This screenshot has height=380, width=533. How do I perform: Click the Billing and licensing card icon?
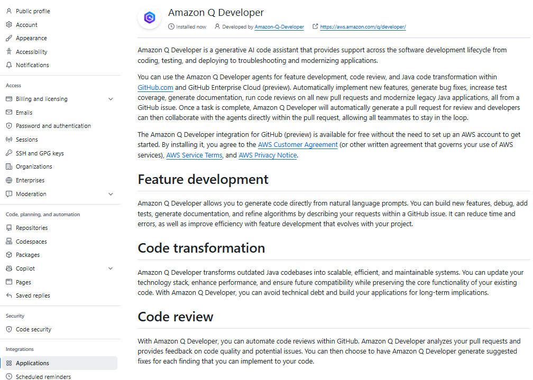click(x=9, y=99)
